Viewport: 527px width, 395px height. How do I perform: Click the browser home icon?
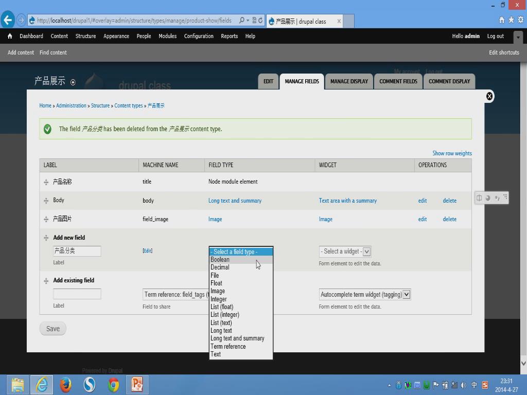(x=501, y=20)
